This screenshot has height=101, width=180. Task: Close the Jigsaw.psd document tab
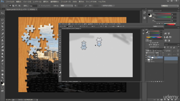[x=36, y=9]
